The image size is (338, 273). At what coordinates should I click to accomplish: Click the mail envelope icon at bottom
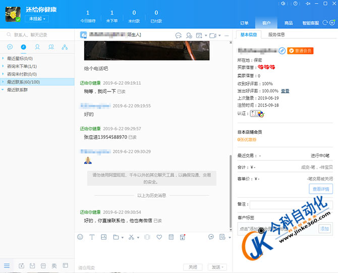(x=32, y=265)
